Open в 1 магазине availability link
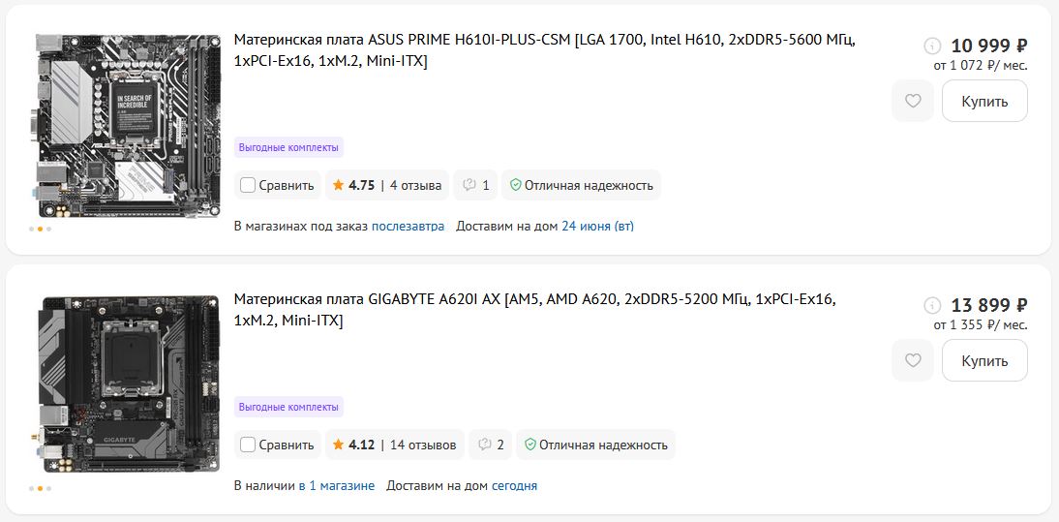Image resolution: width=1059 pixels, height=522 pixels. 336,485
